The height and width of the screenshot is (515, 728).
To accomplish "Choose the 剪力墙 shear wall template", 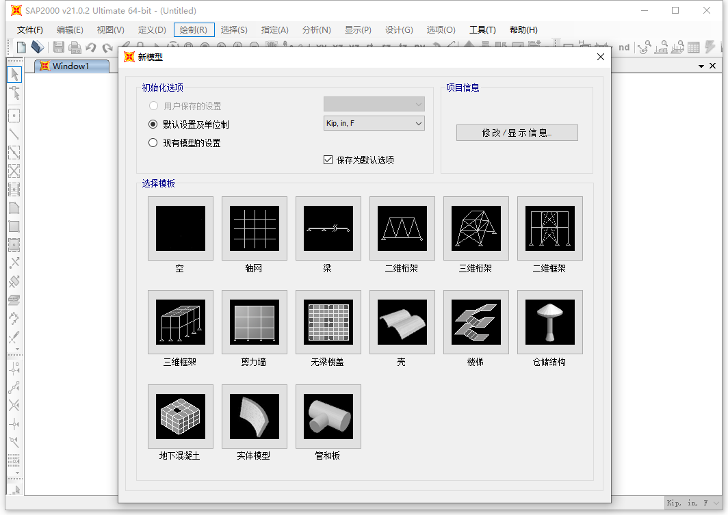I will tap(255, 322).
